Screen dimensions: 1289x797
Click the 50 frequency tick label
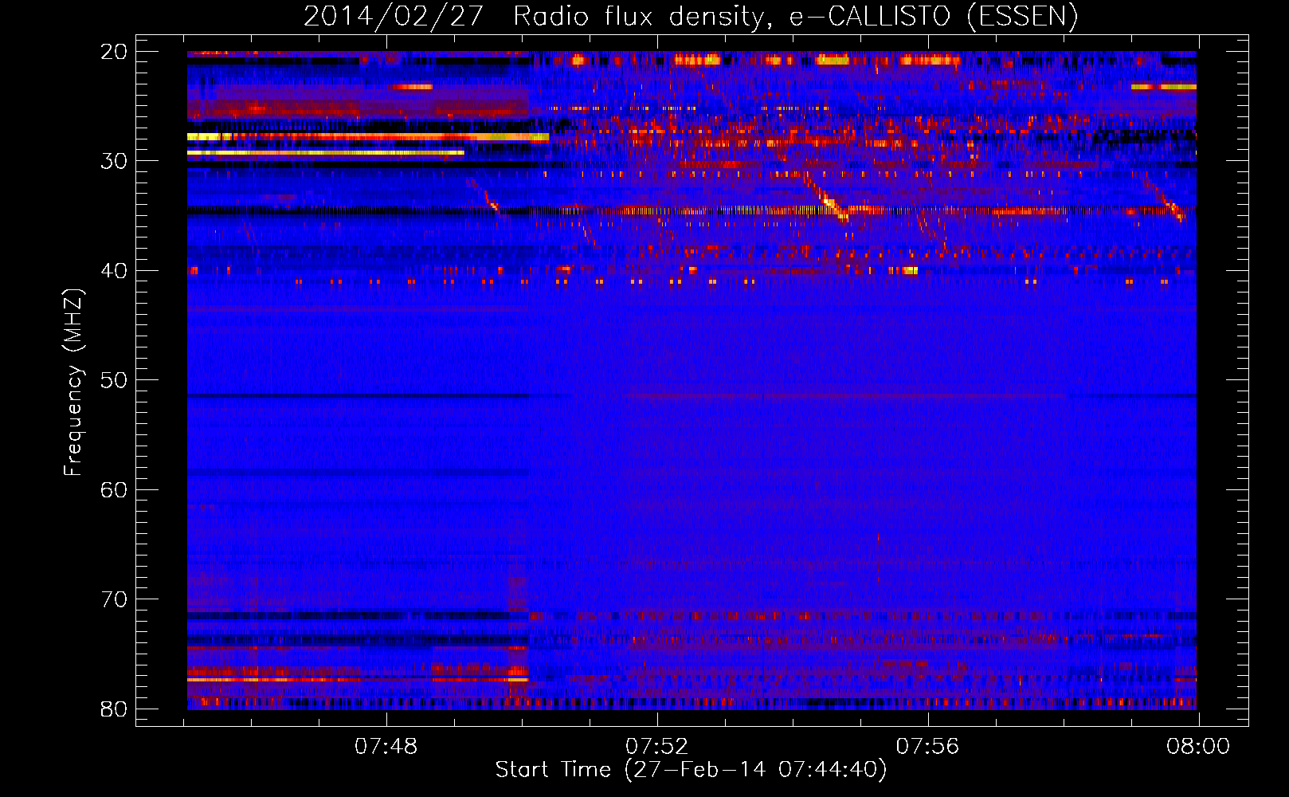pos(114,380)
